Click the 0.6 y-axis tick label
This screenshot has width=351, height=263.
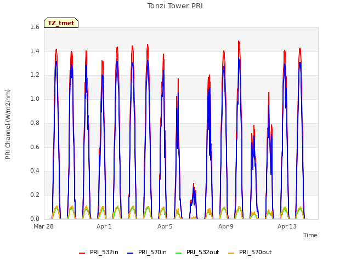pyautogui.click(x=35, y=147)
